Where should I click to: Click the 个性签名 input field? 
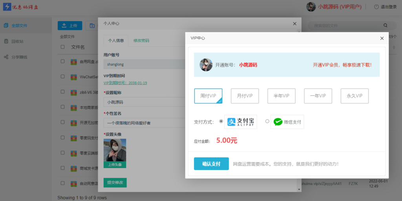point(144,123)
